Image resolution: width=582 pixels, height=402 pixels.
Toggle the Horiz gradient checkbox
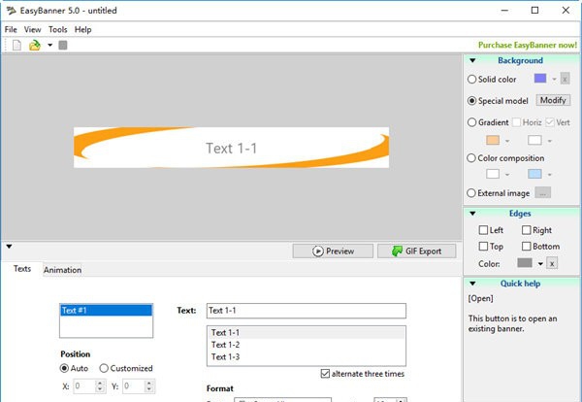point(516,122)
